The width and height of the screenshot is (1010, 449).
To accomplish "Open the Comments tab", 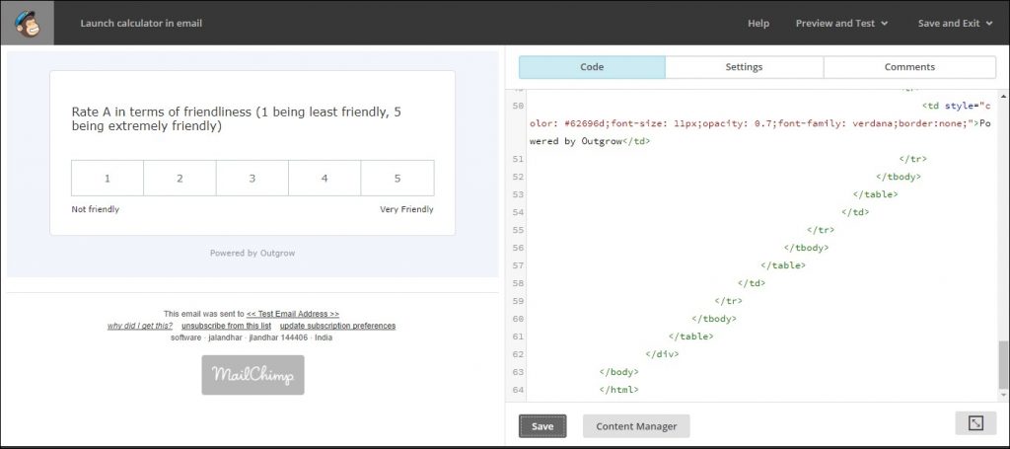I will (x=908, y=67).
